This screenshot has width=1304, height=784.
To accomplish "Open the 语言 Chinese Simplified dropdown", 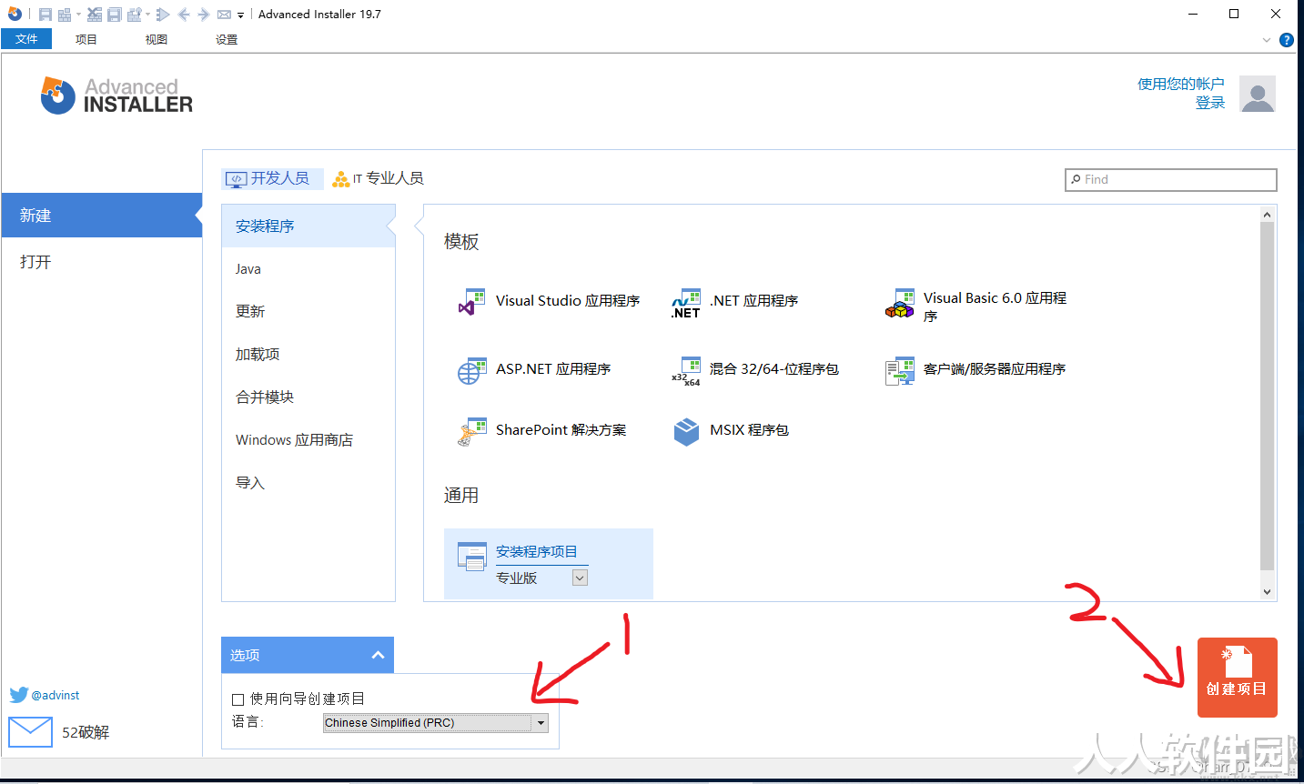I will pos(436,723).
